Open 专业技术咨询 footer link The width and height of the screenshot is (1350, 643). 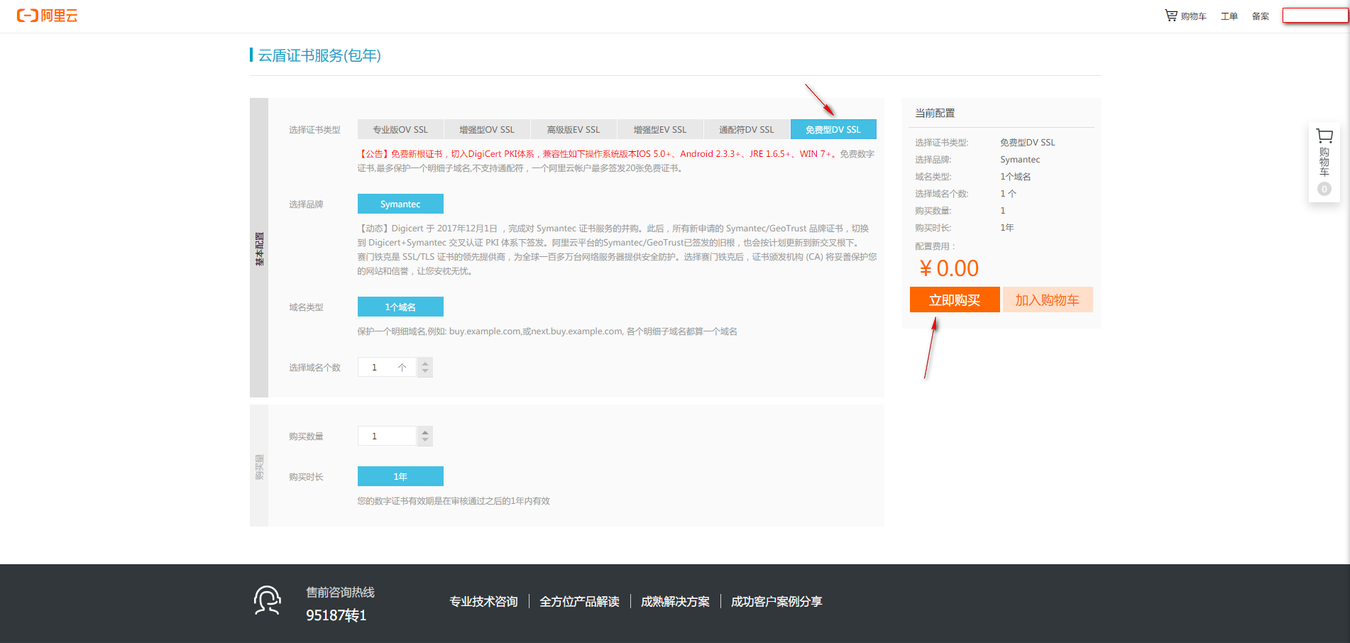[483, 601]
